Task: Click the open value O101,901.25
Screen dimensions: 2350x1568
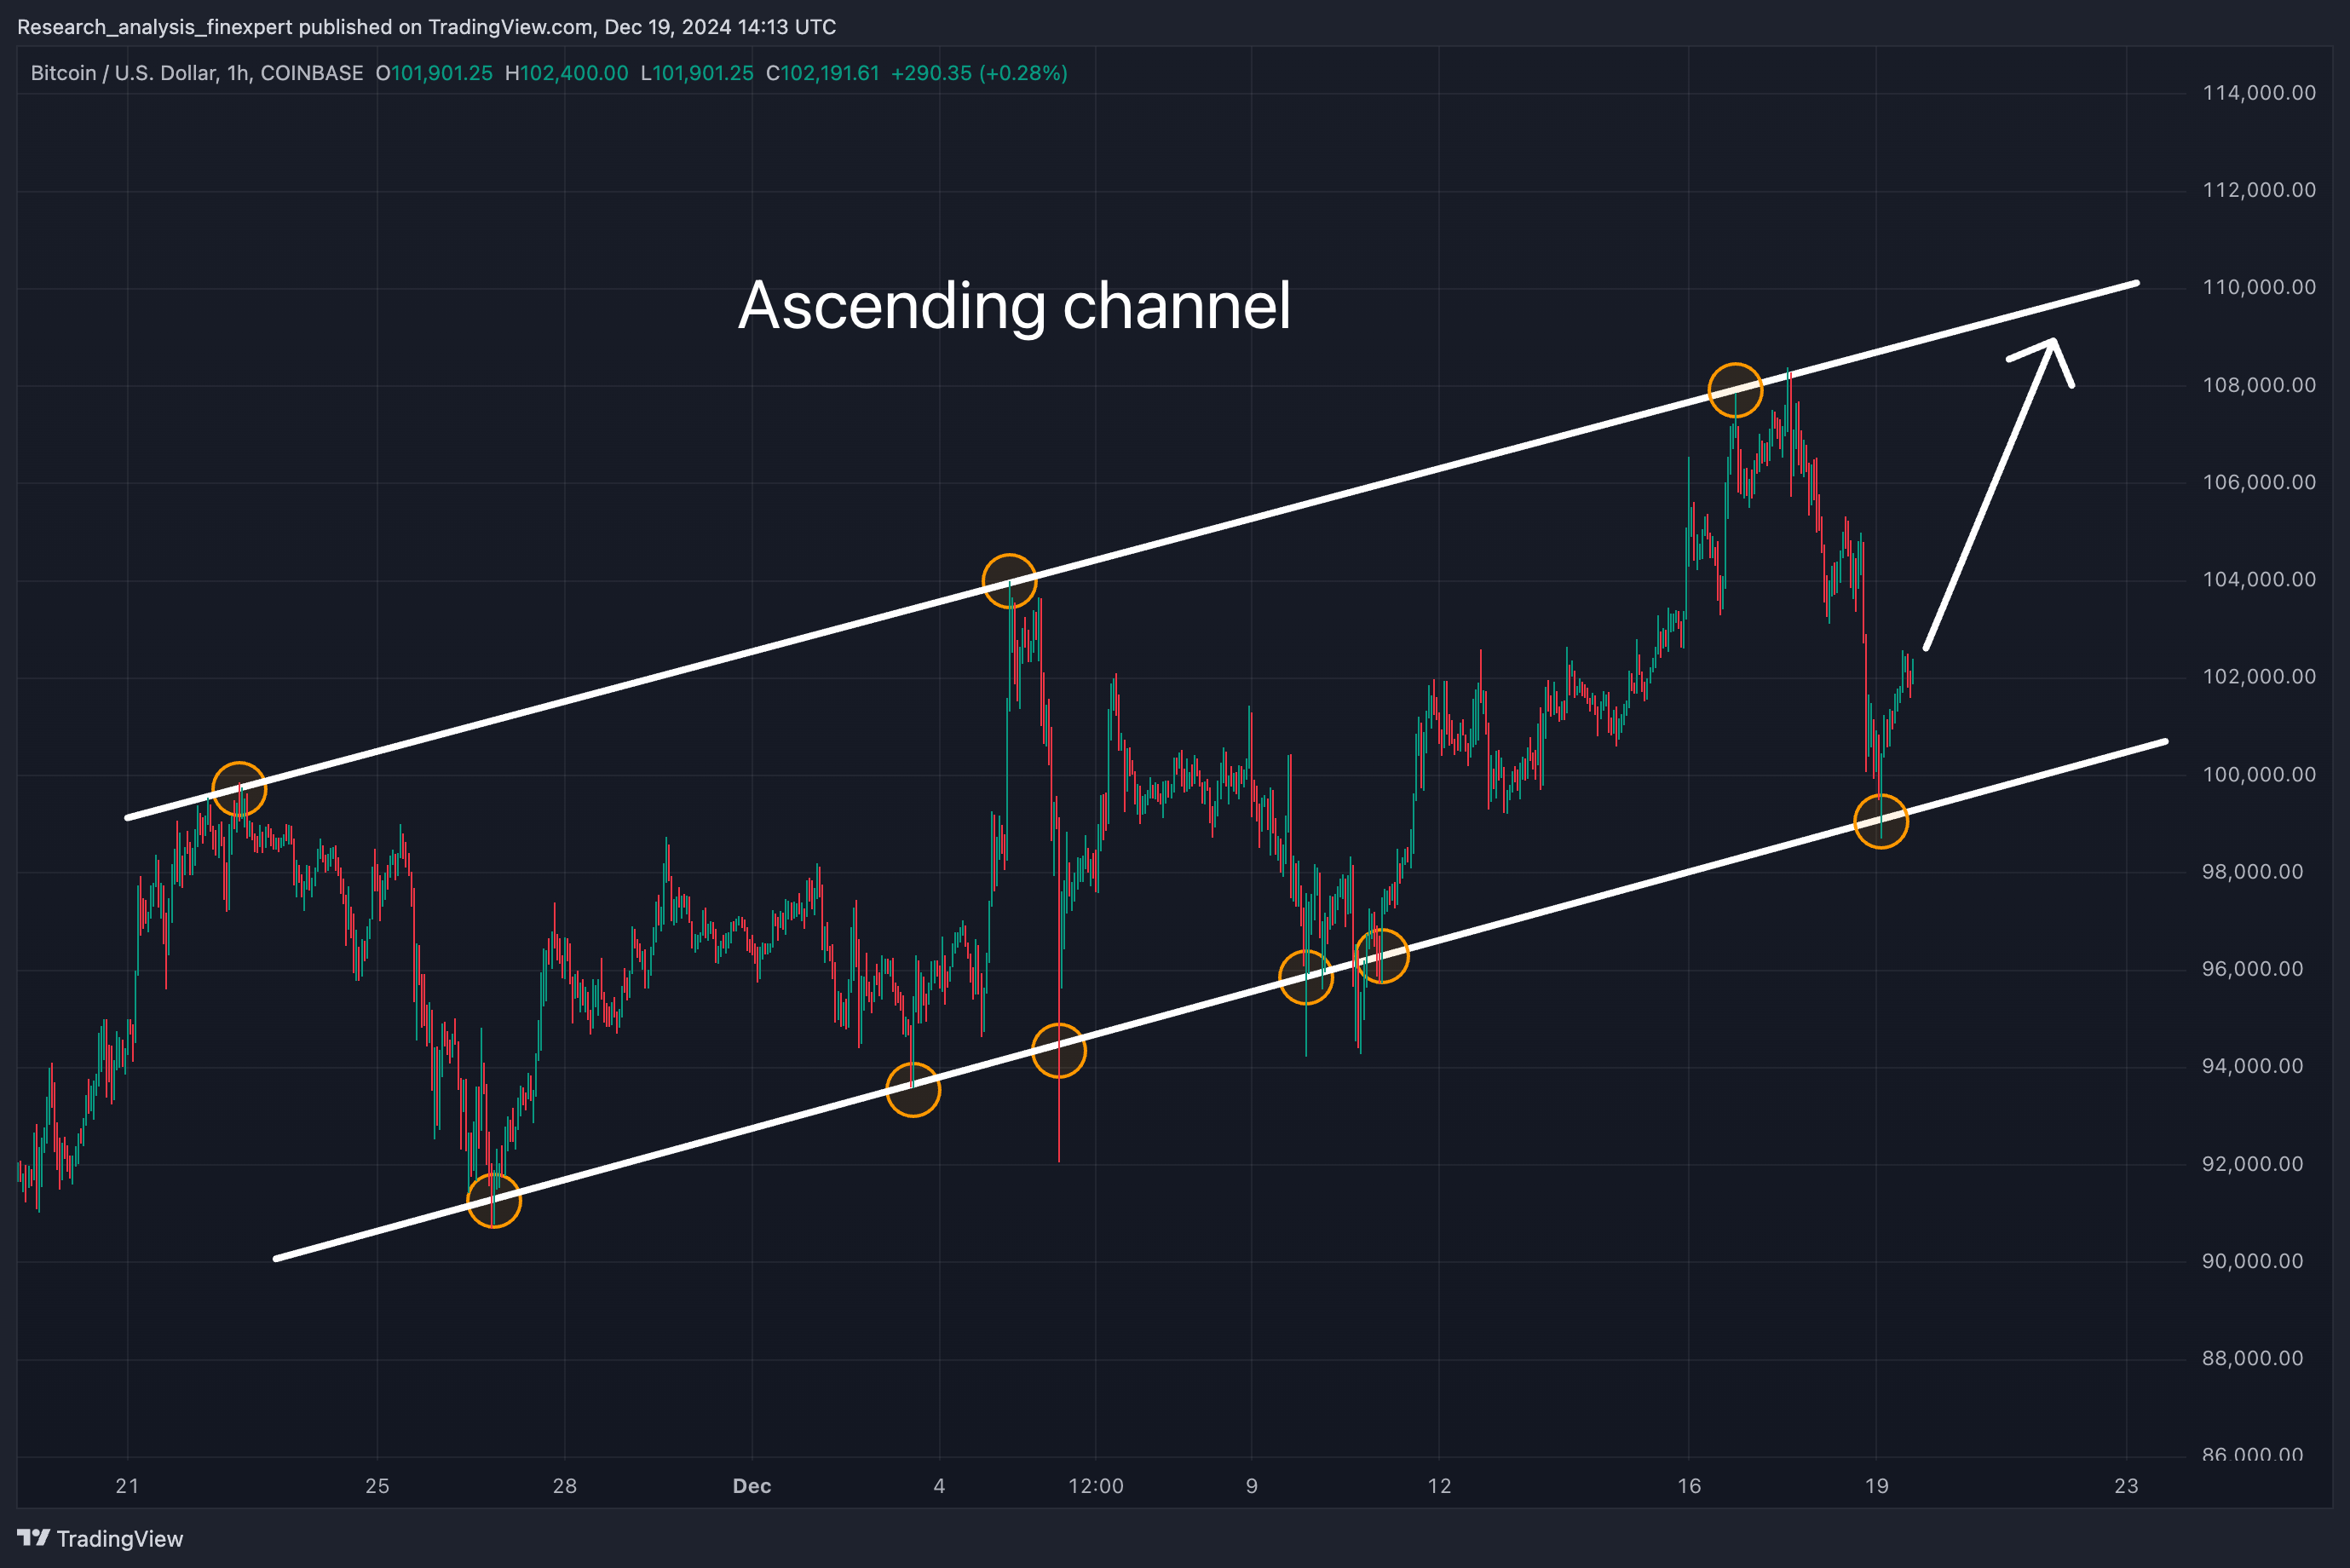Action: coord(434,73)
